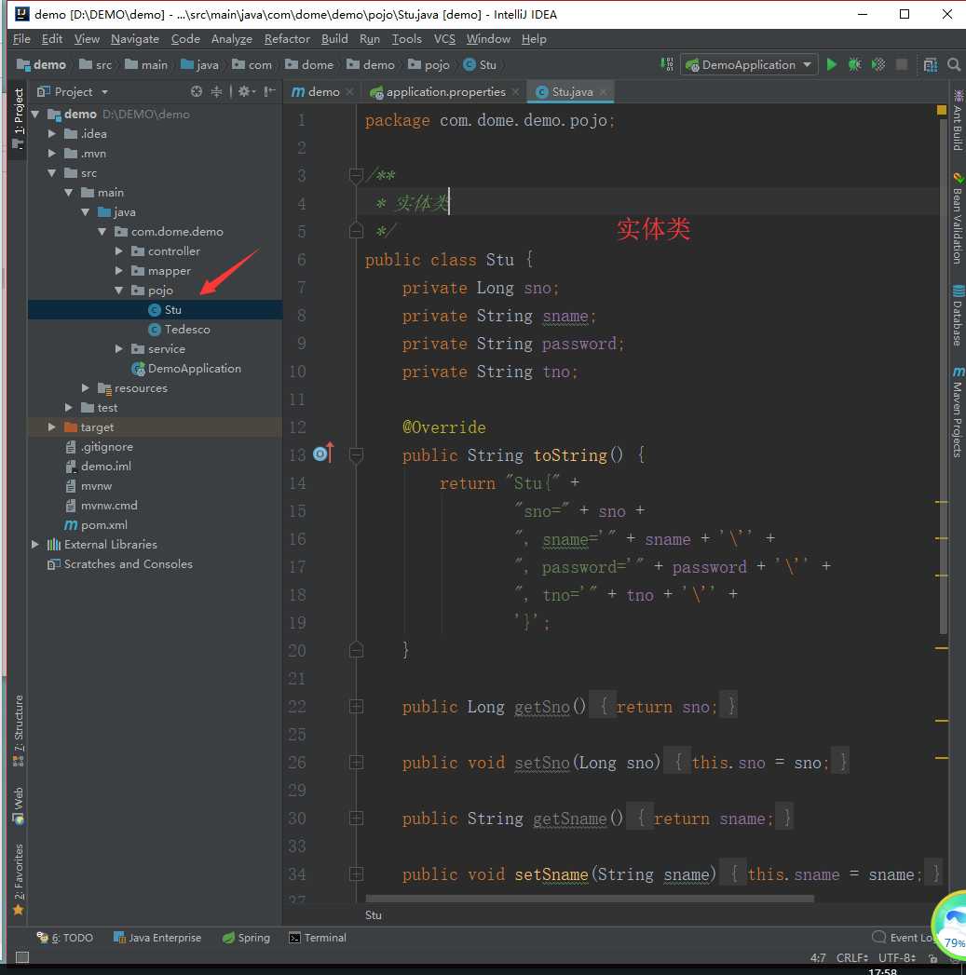The width and height of the screenshot is (966, 975).
Task: Open the Ant Build side tool window
Action: (958, 120)
